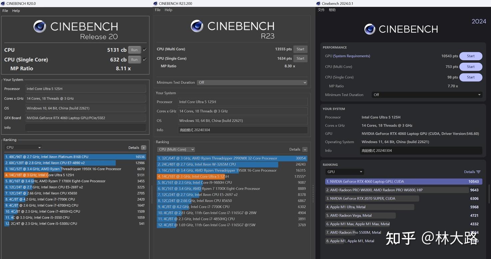The width and height of the screenshot is (491, 259).
Task: Run the R20 CPU Single Core test
Action: pyautogui.click(x=134, y=60)
